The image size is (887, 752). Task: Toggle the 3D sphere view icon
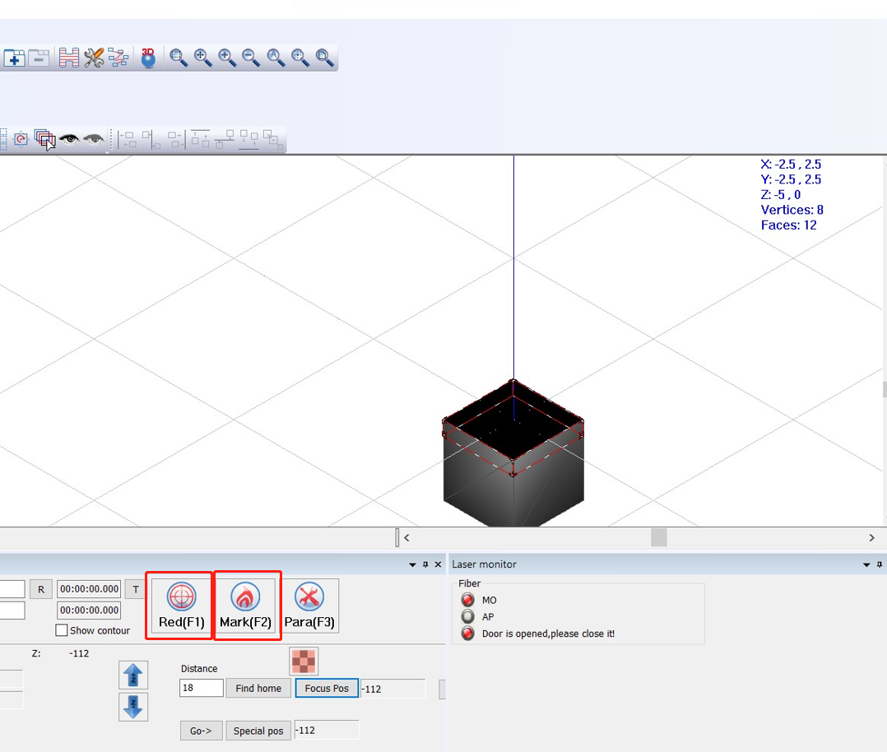coord(148,58)
